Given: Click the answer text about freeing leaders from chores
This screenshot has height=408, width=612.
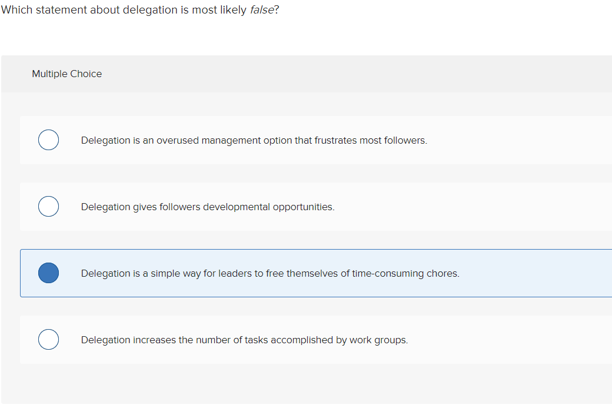Looking at the screenshot, I should pos(271,273).
